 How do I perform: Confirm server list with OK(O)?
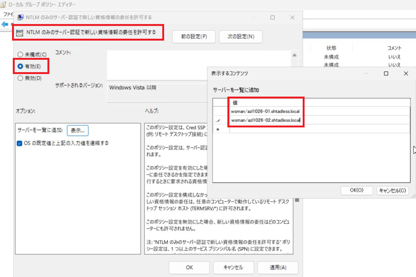point(357,190)
